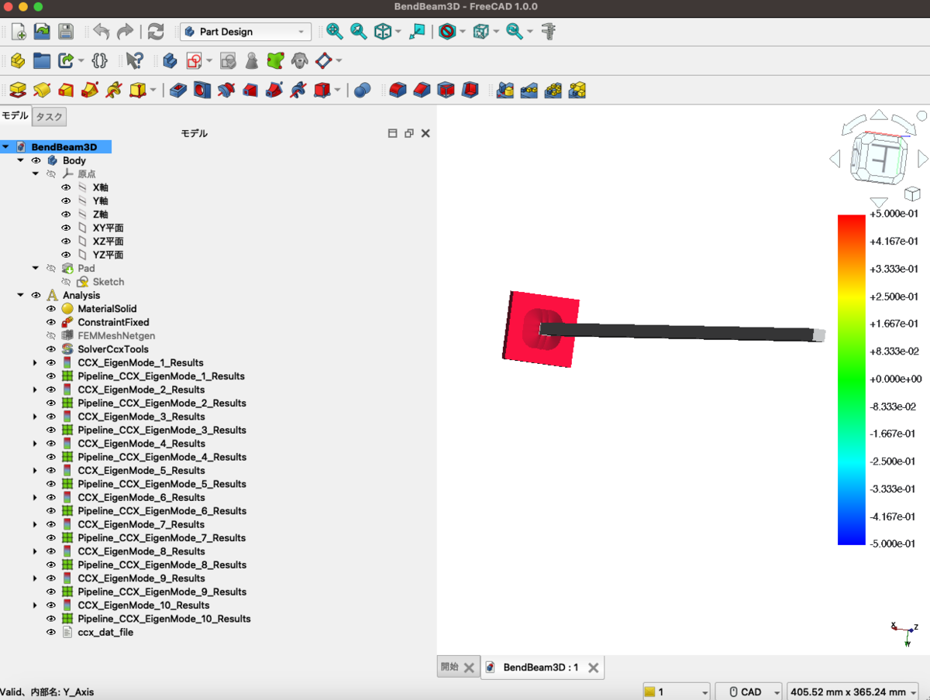Screen dimensions: 930x700
Task: Switch to the タスク tab
Action: point(50,117)
